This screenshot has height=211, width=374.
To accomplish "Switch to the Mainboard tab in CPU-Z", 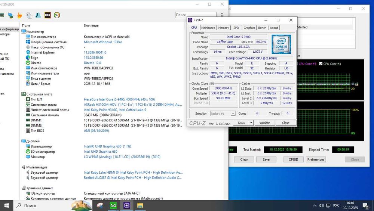I will 208,28.
